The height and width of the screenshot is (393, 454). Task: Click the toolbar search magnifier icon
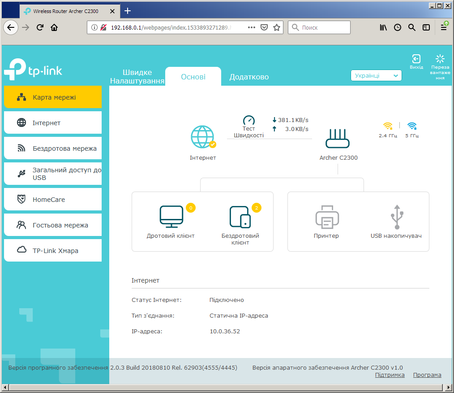pyautogui.click(x=412, y=27)
